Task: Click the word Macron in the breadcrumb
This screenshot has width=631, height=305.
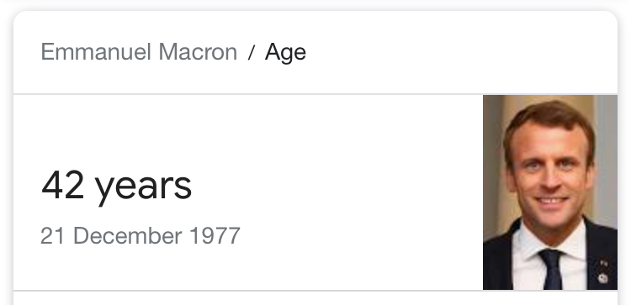Action: pyautogui.click(x=198, y=52)
